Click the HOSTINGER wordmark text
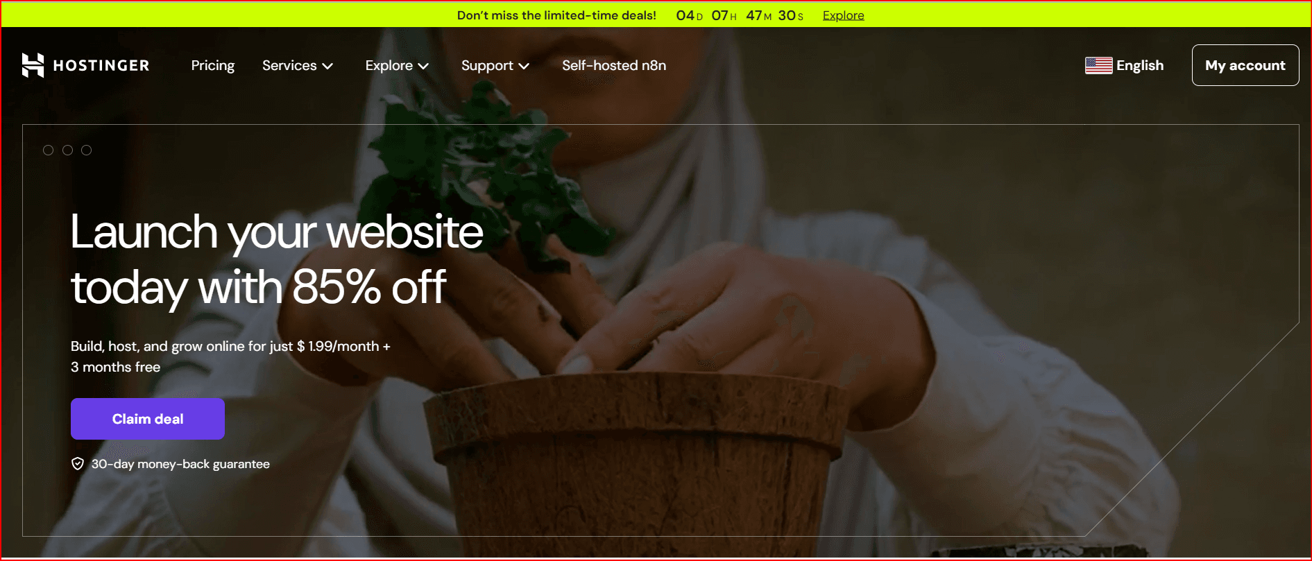Screen dimensions: 1312x561 (101, 65)
